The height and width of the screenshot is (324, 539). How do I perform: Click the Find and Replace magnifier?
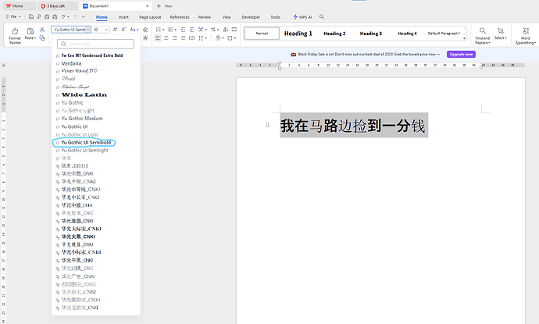pyautogui.click(x=483, y=31)
